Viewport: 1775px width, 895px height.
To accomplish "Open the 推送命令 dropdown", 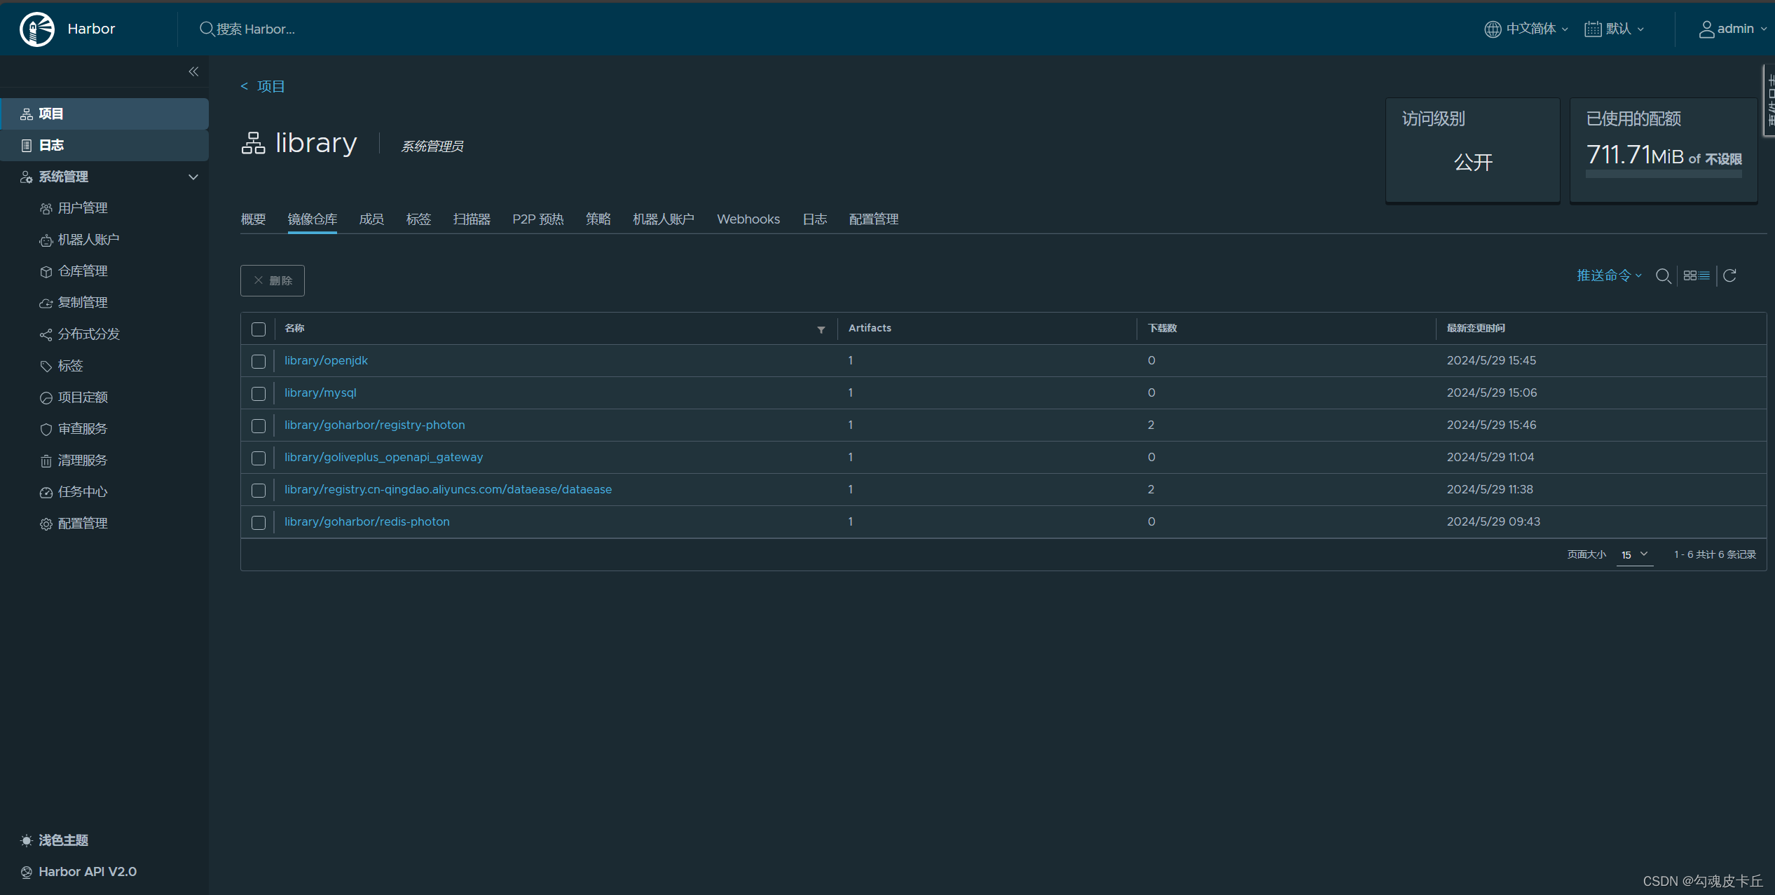I will point(1609,275).
